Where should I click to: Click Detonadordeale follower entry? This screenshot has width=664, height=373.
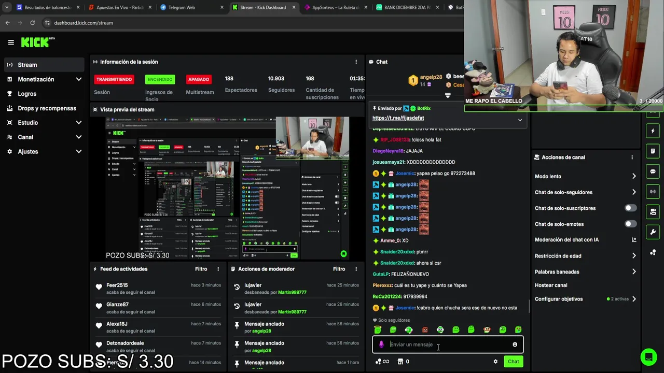pyautogui.click(x=158, y=347)
